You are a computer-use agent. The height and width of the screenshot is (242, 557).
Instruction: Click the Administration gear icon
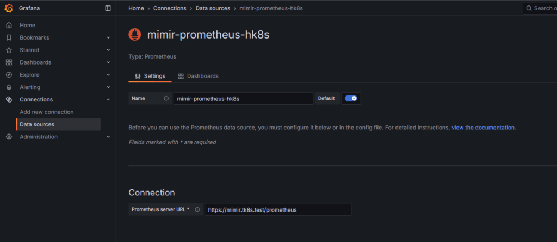click(x=9, y=137)
